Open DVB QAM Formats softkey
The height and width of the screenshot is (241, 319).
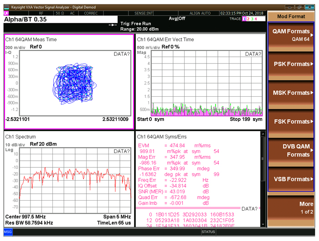[291, 150]
